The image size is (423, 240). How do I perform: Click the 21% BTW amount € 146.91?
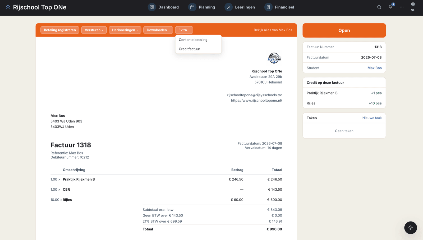275,221
